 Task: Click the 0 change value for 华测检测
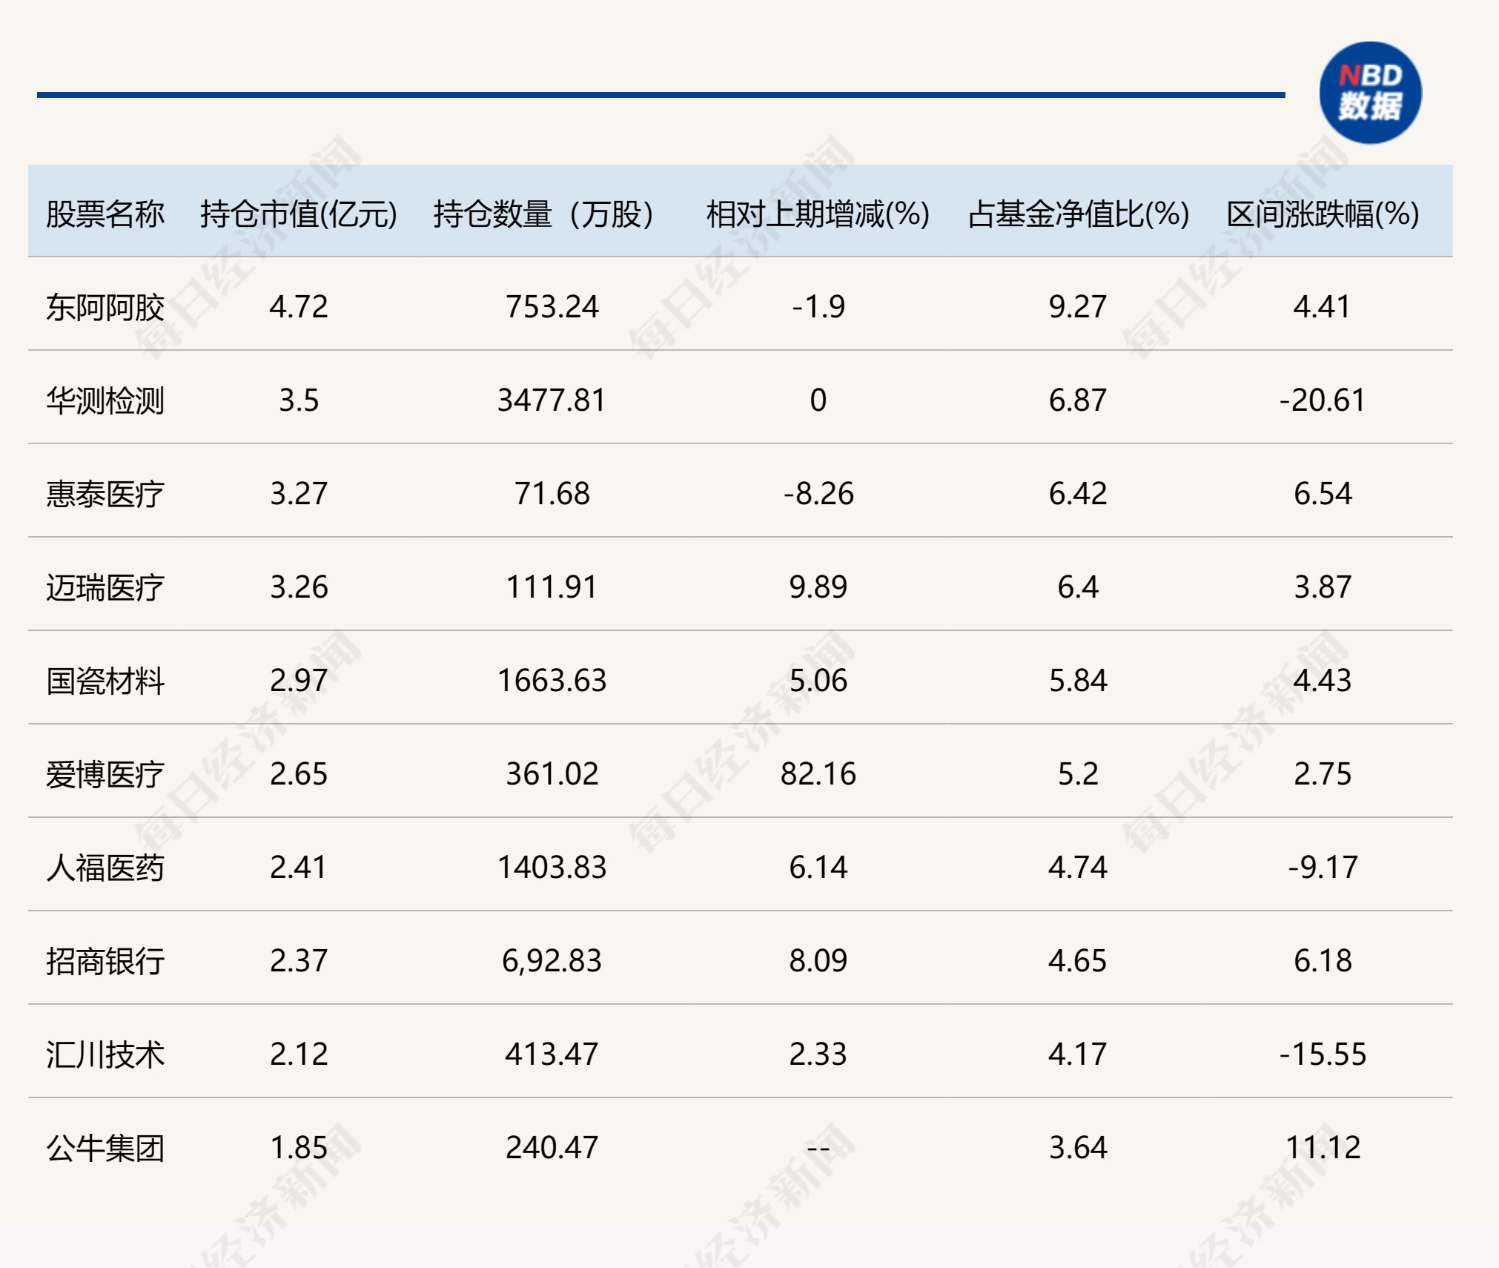[818, 400]
